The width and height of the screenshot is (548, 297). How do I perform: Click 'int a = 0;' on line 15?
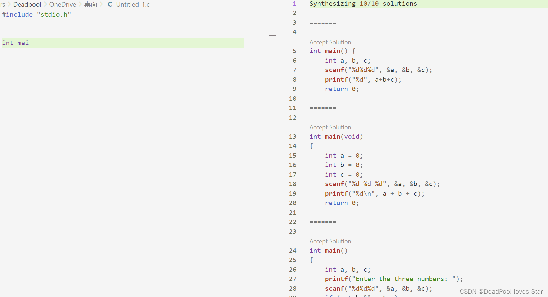(344, 156)
